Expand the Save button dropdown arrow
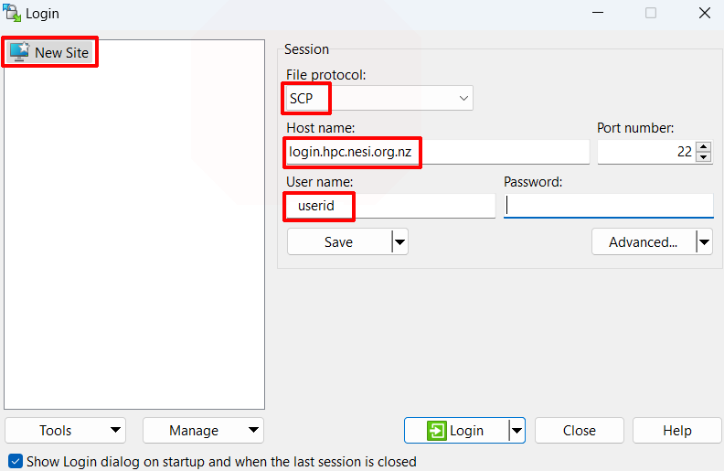724x471 pixels. click(399, 241)
